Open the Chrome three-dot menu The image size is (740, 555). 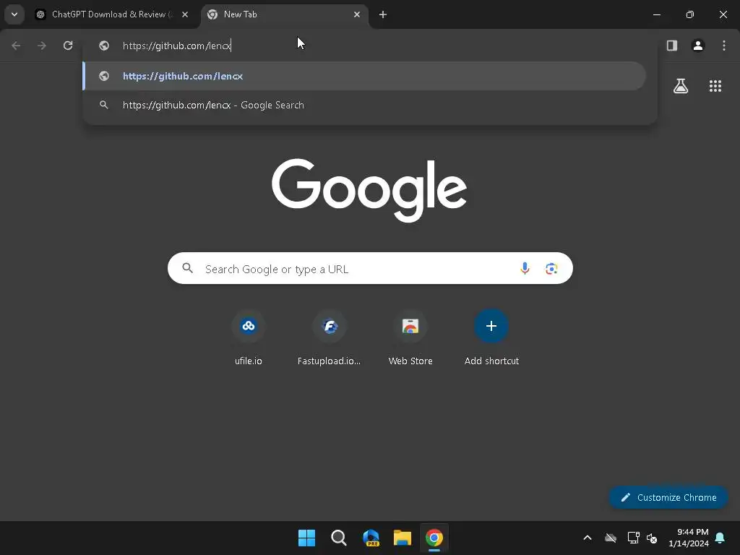point(724,46)
